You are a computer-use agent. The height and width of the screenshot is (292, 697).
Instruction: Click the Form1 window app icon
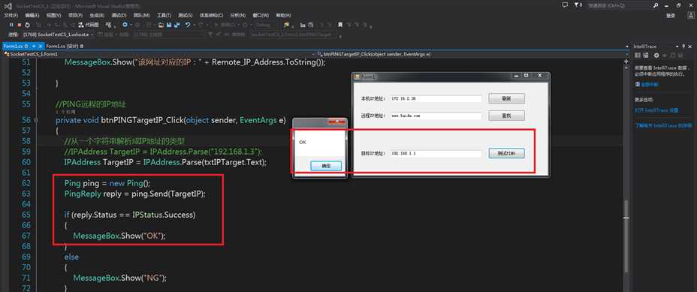(x=357, y=77)
